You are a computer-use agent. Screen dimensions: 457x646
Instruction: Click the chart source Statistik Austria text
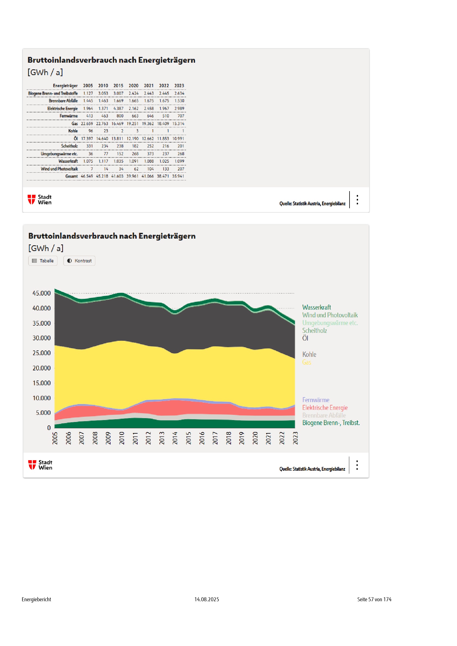tap(312, 469)
